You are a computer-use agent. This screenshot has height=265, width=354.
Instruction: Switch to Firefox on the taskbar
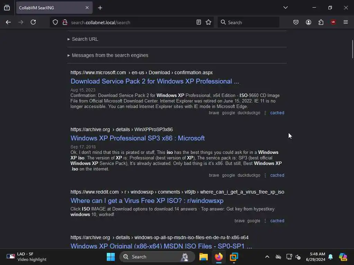[218, 257]
